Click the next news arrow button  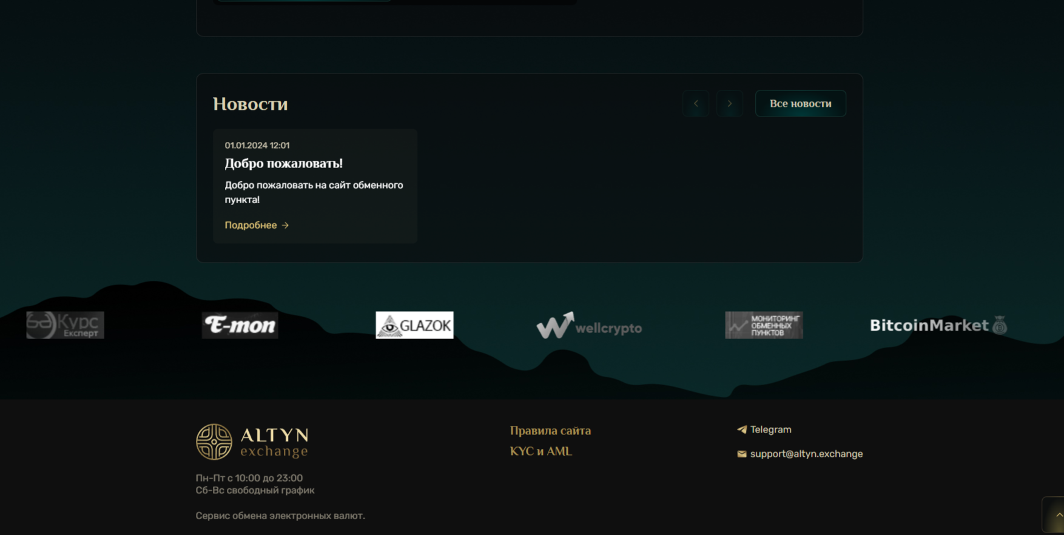coord(730,103)
